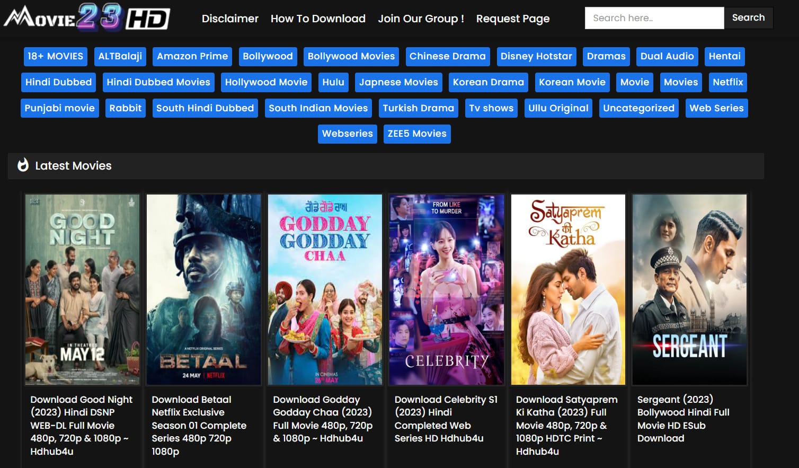The width and height of the screenshot is (799, 468).
Task: Open Dual Audio category
Action: click(x=667, y=56)
